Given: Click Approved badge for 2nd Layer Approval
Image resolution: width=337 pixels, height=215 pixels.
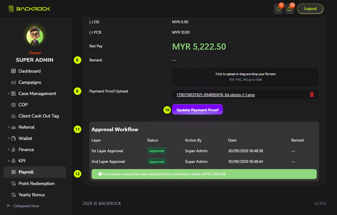Looking at the screenshot, I should click(157, 161).
